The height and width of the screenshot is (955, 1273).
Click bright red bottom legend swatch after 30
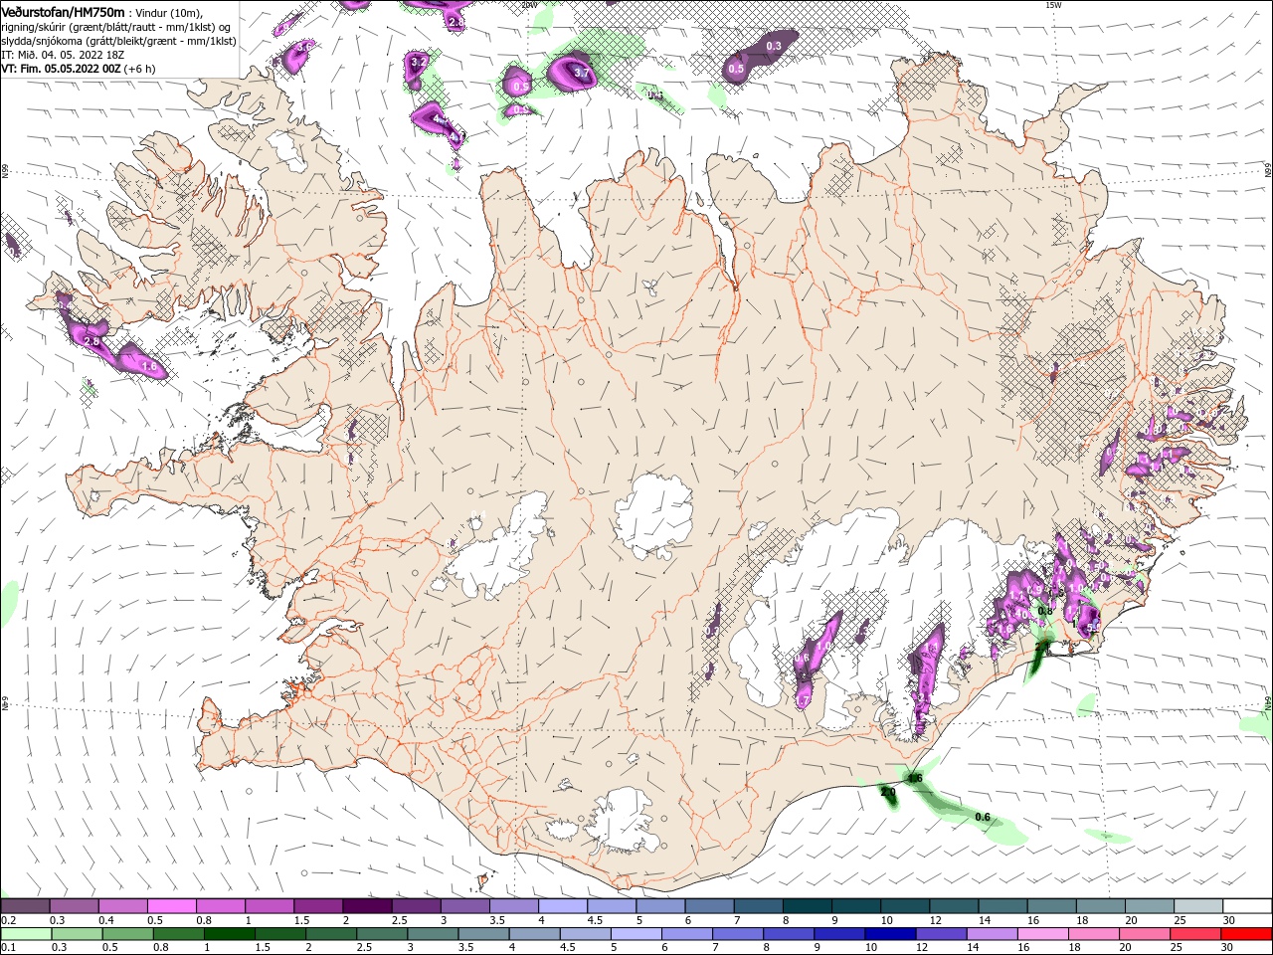1247,934
